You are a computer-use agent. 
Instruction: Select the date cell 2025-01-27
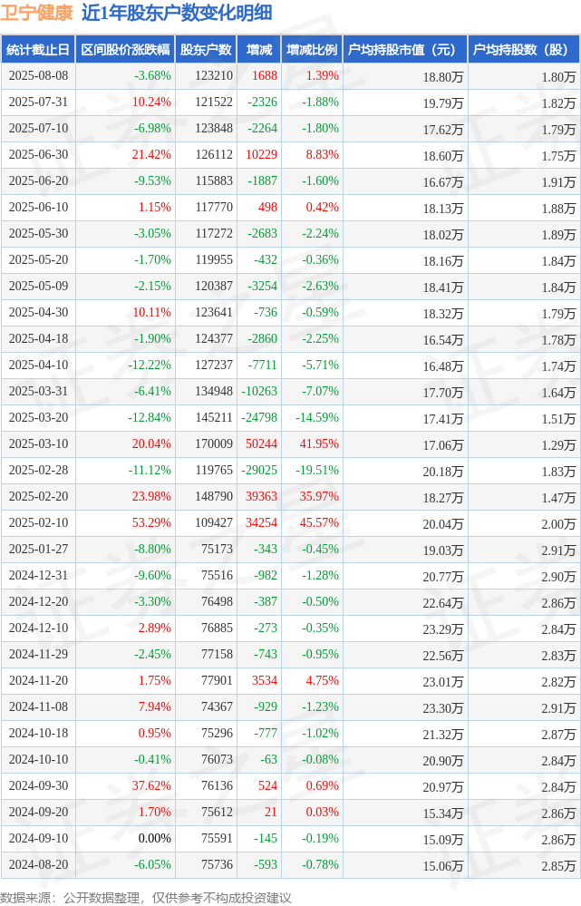coord(38,549)
